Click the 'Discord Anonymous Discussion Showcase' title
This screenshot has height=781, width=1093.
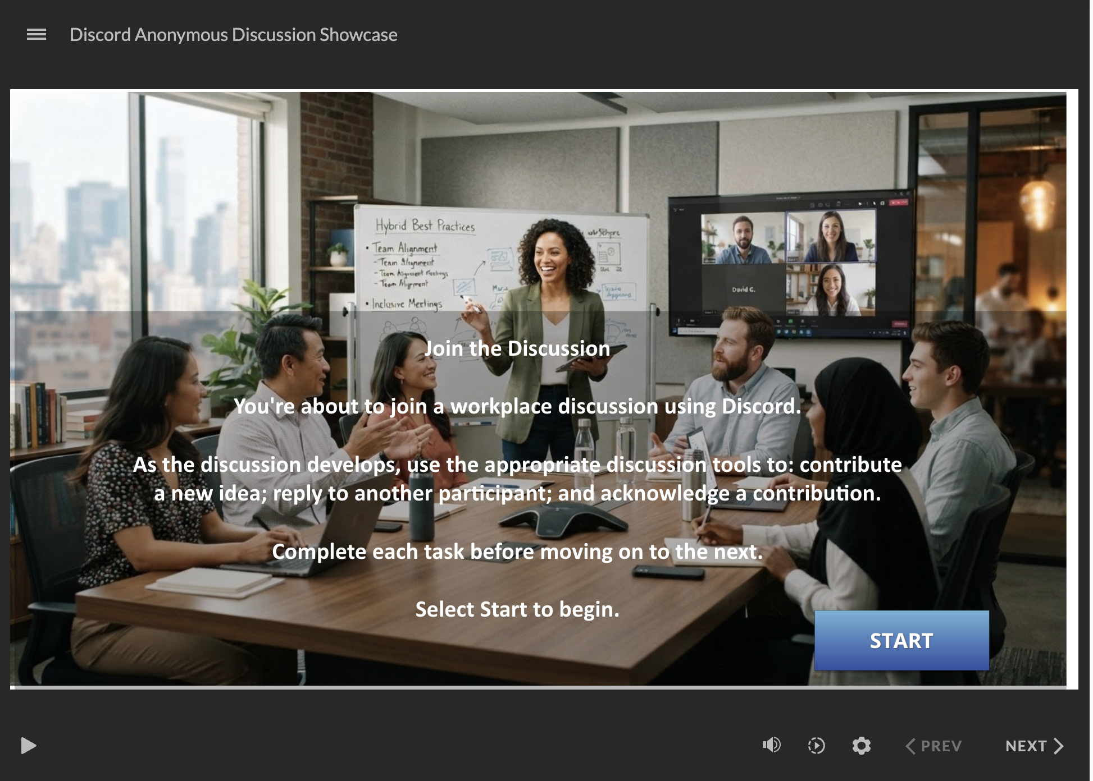[234, 35]
